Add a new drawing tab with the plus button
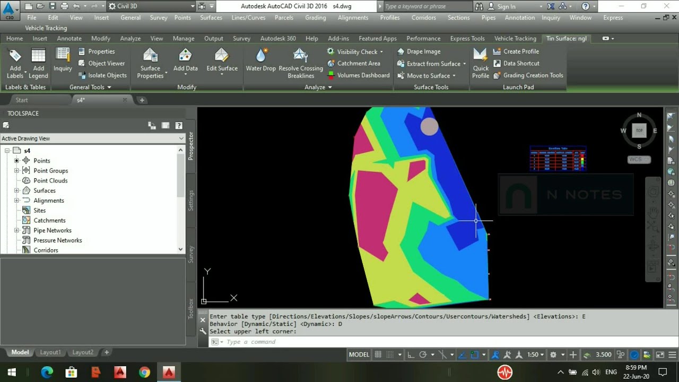 tap(142, 100)
